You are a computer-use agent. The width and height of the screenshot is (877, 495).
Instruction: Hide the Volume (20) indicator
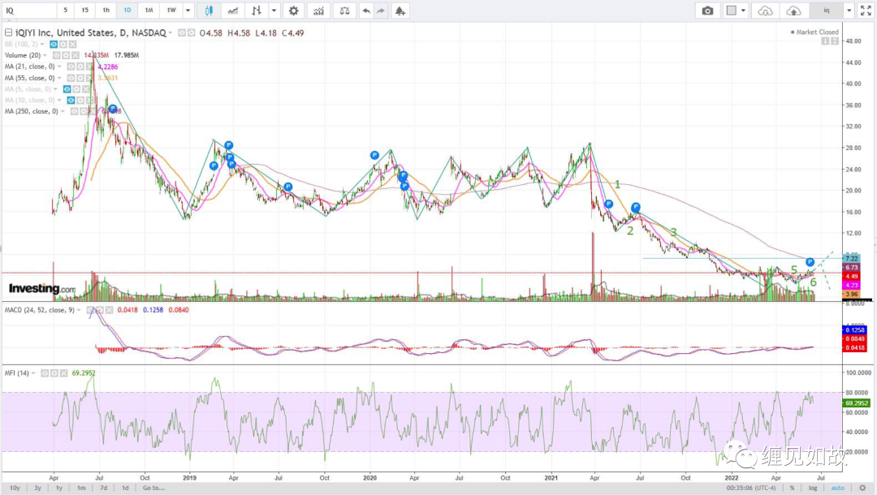pyautogui.click(x=57, y=55)
